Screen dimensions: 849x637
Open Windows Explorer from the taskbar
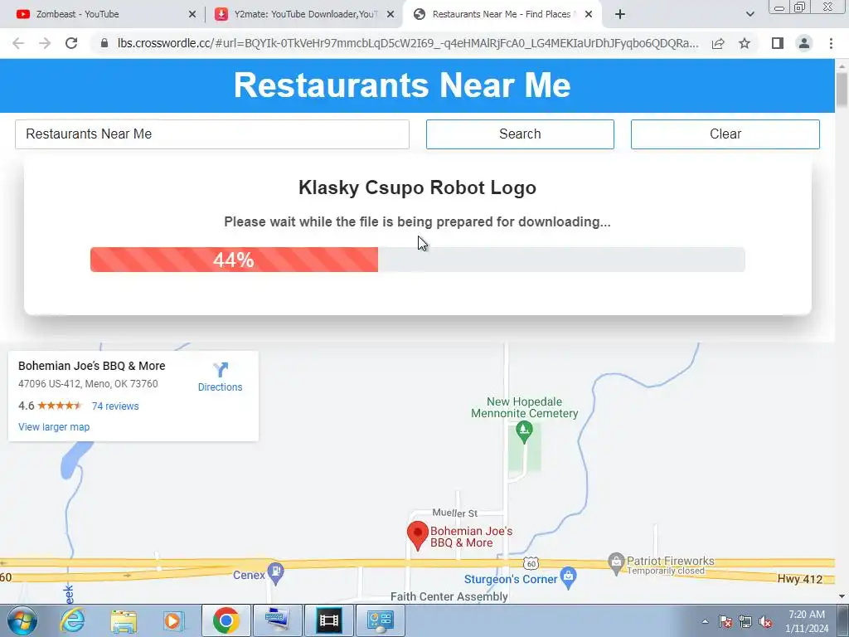(x=124, y=620)
